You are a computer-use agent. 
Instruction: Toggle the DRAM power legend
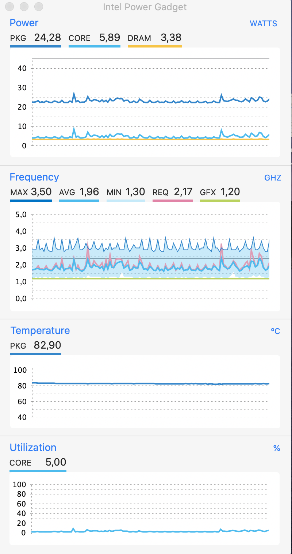coord(154,38)
